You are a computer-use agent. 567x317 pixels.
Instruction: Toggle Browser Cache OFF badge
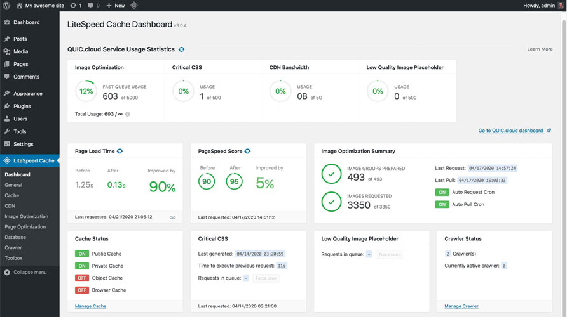tap(82, 290)
